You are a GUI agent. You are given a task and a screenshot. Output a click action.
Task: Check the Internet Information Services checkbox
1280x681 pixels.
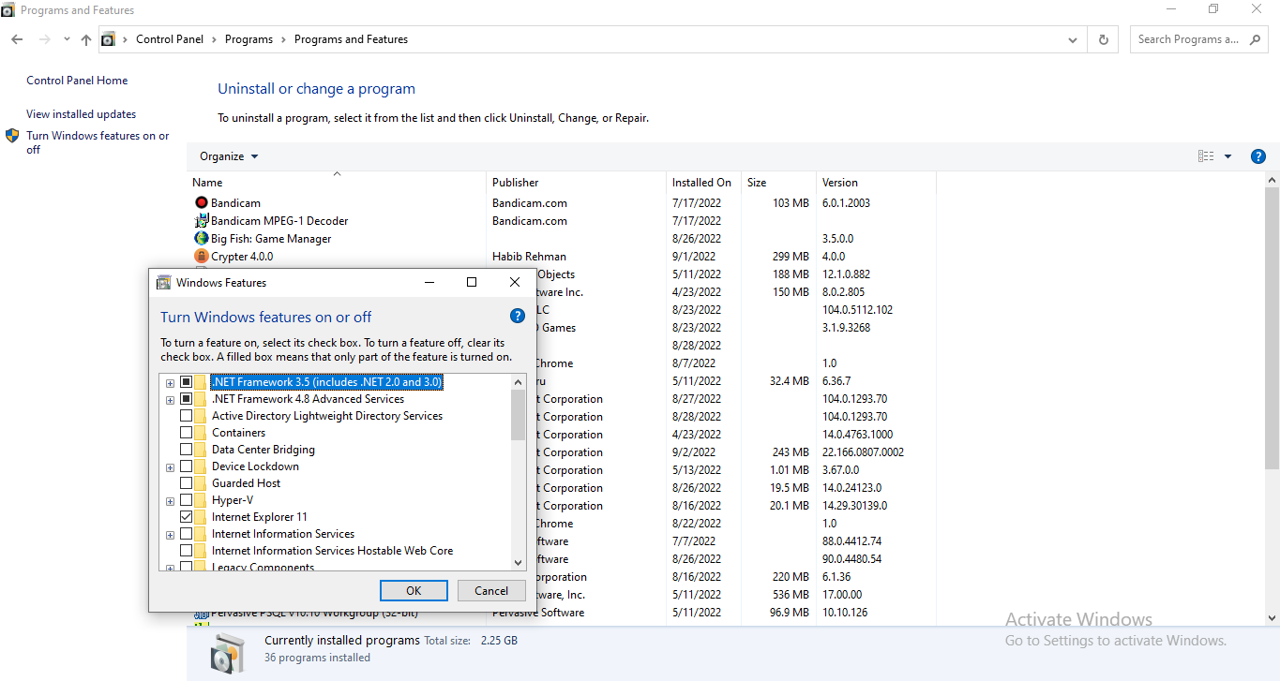(x=186, y=534)
